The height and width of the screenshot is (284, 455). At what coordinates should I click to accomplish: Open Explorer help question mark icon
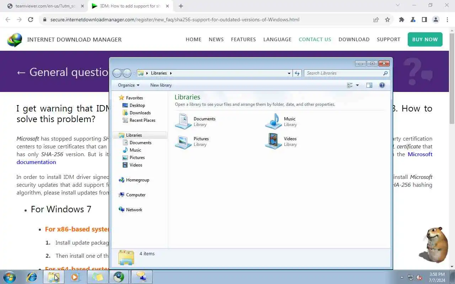click(x=382, y=85)
